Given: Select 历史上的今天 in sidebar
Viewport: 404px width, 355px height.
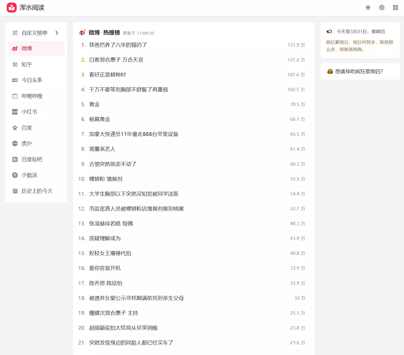Looking at the screenshot, I should tap(37, 191).
